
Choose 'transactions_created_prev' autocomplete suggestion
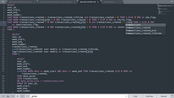point(145,30)
